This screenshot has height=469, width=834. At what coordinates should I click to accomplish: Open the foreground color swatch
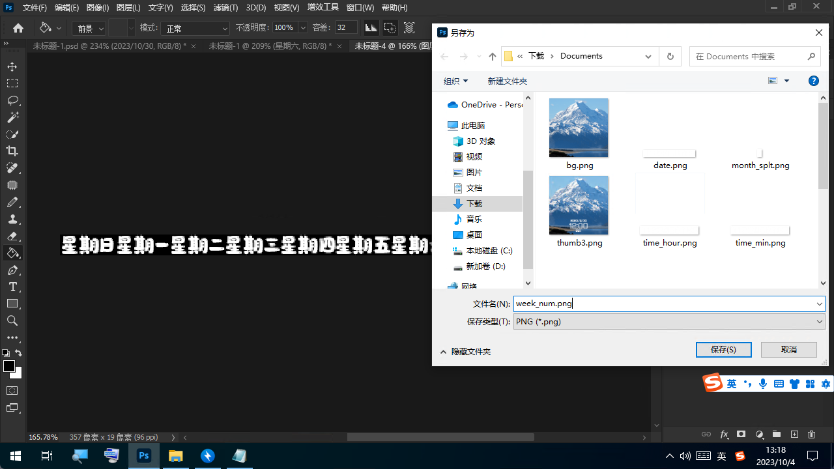9,366
